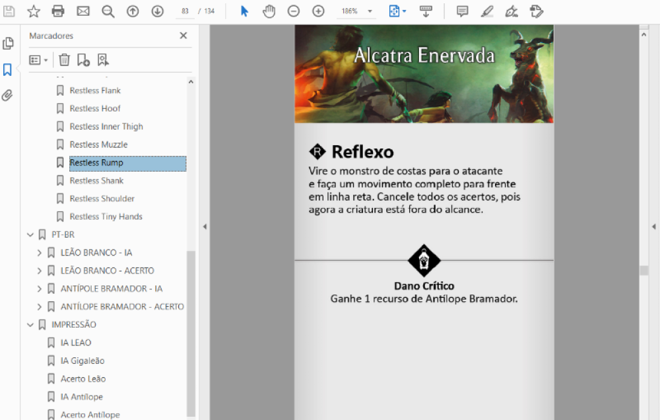Open the bookmark options menu dropdown
Image resolution: width=660 pixels, height=420 pixels.
[38, 60]
